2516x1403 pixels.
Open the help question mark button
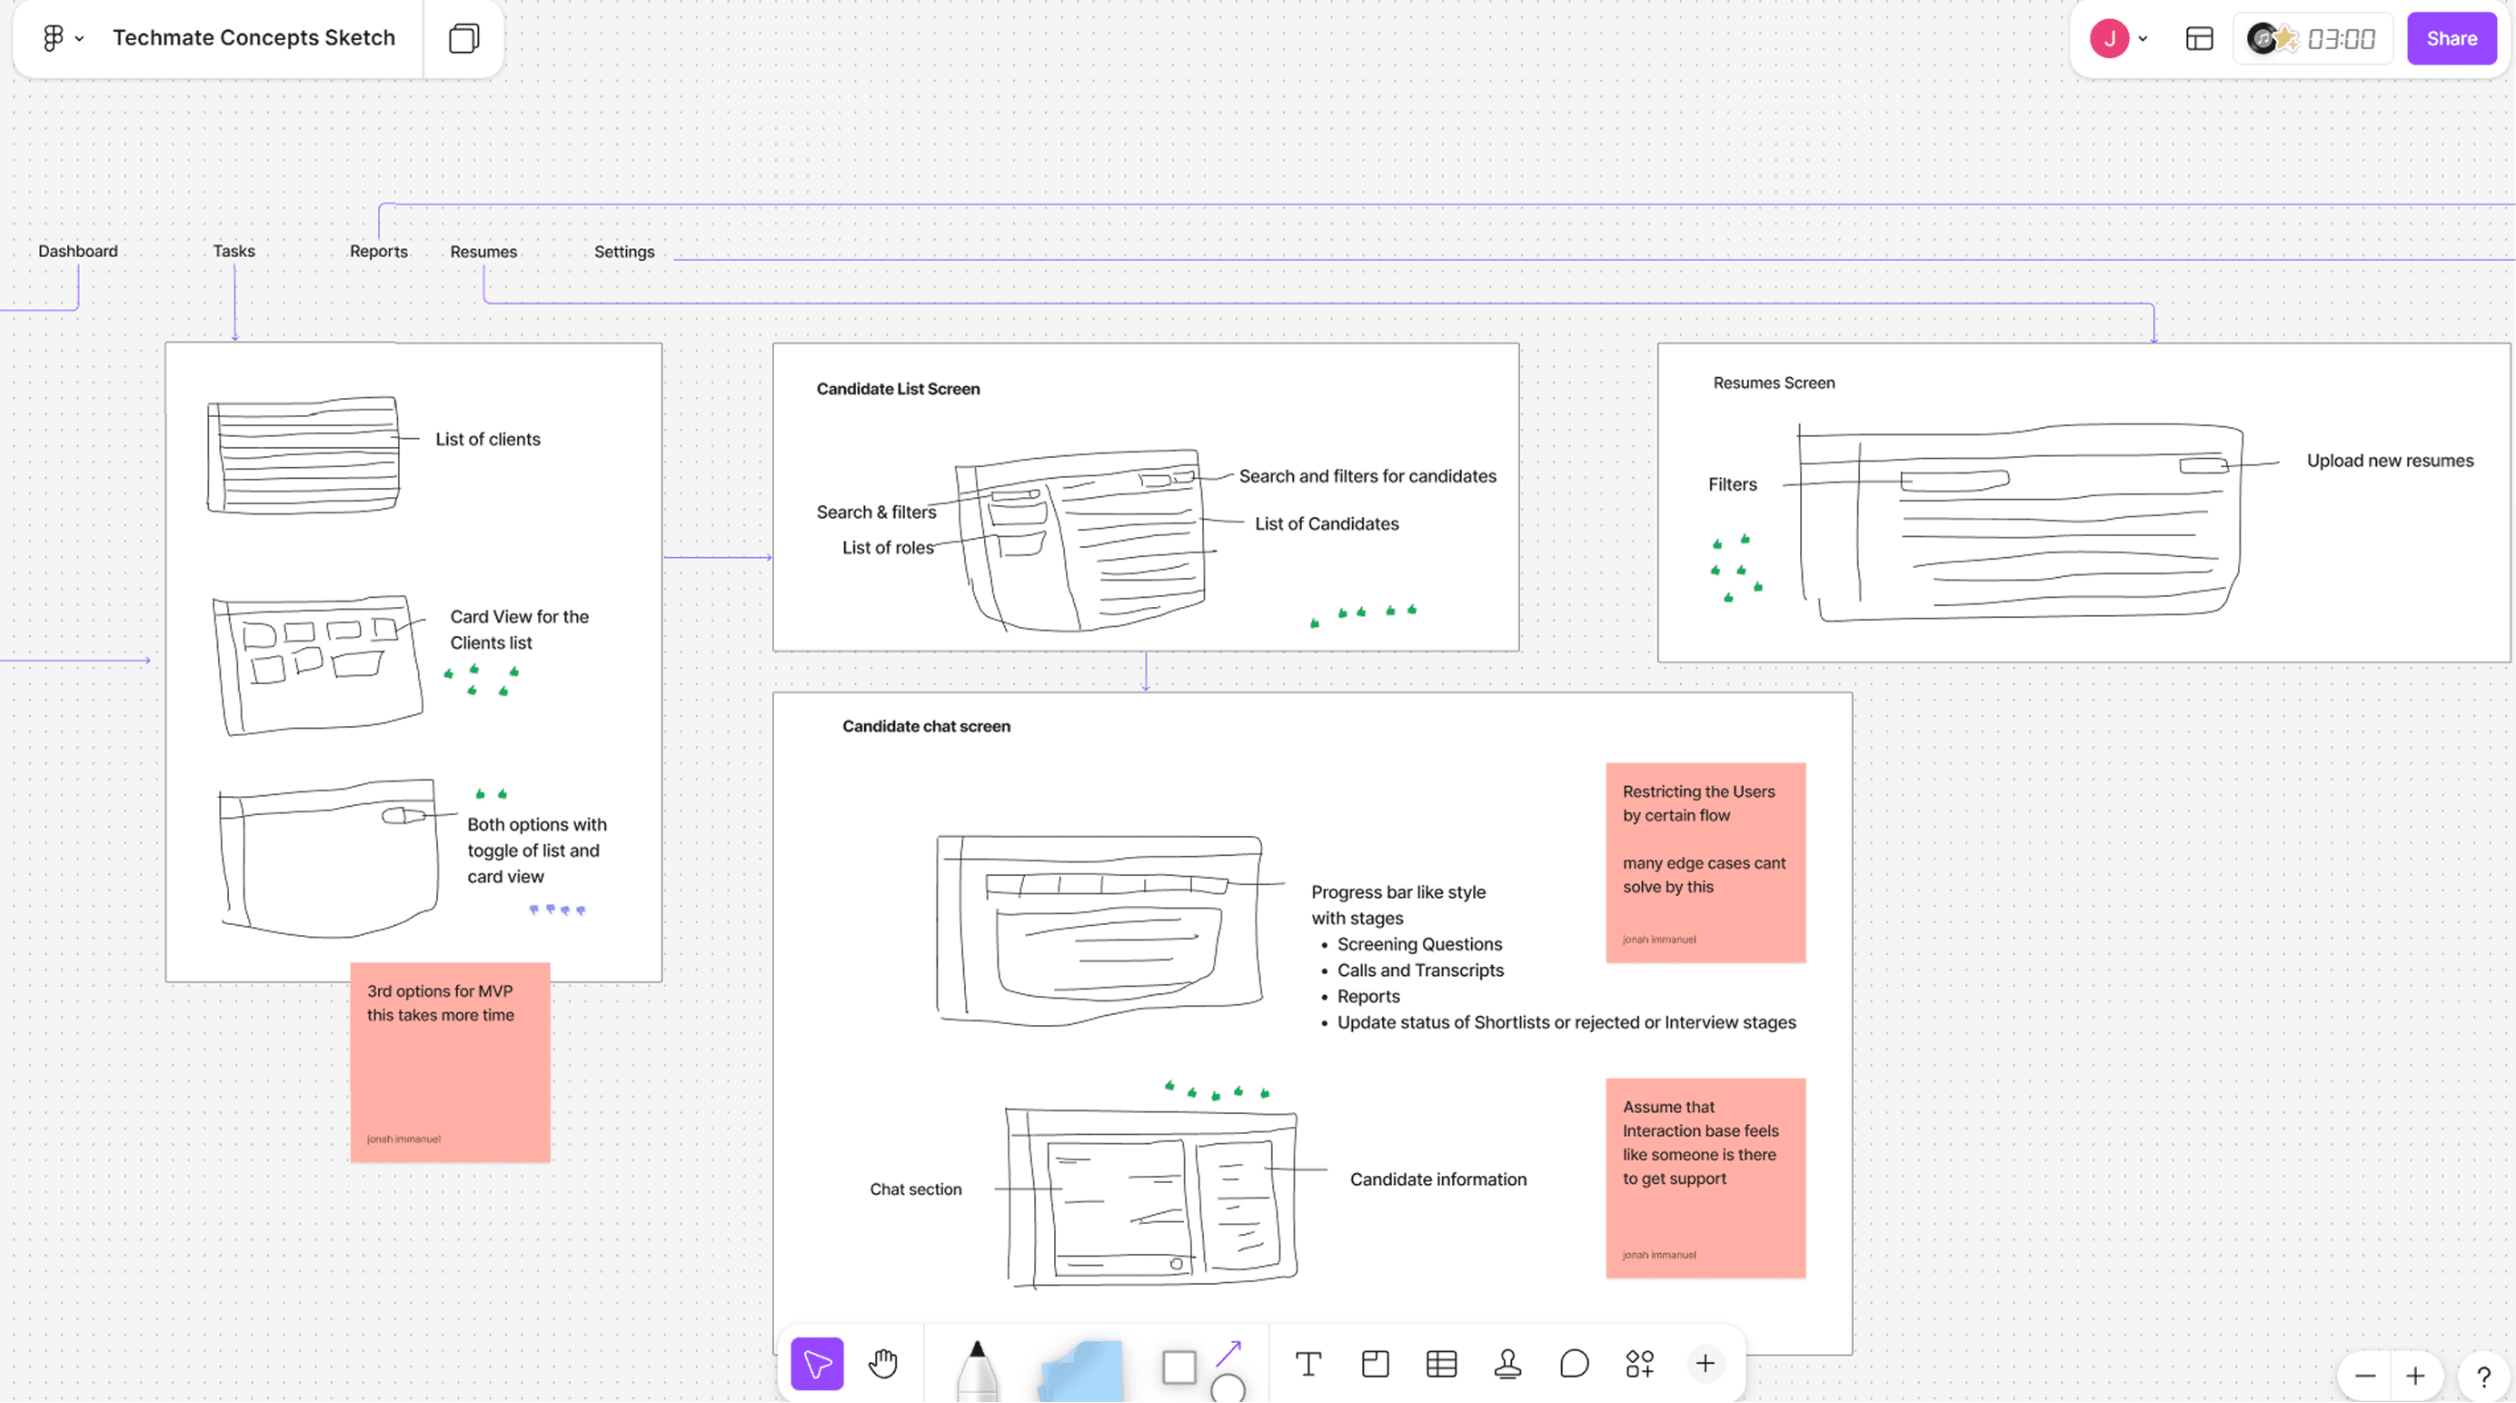pos(2482,1376)
